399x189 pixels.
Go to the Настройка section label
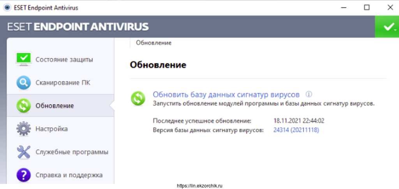click(x=51, y=129)
